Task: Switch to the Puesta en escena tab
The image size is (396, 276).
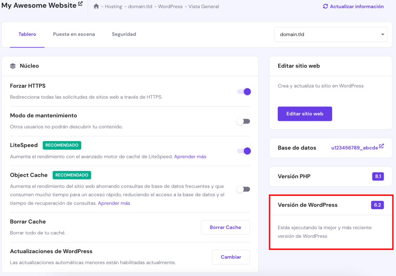Action: 74,34
